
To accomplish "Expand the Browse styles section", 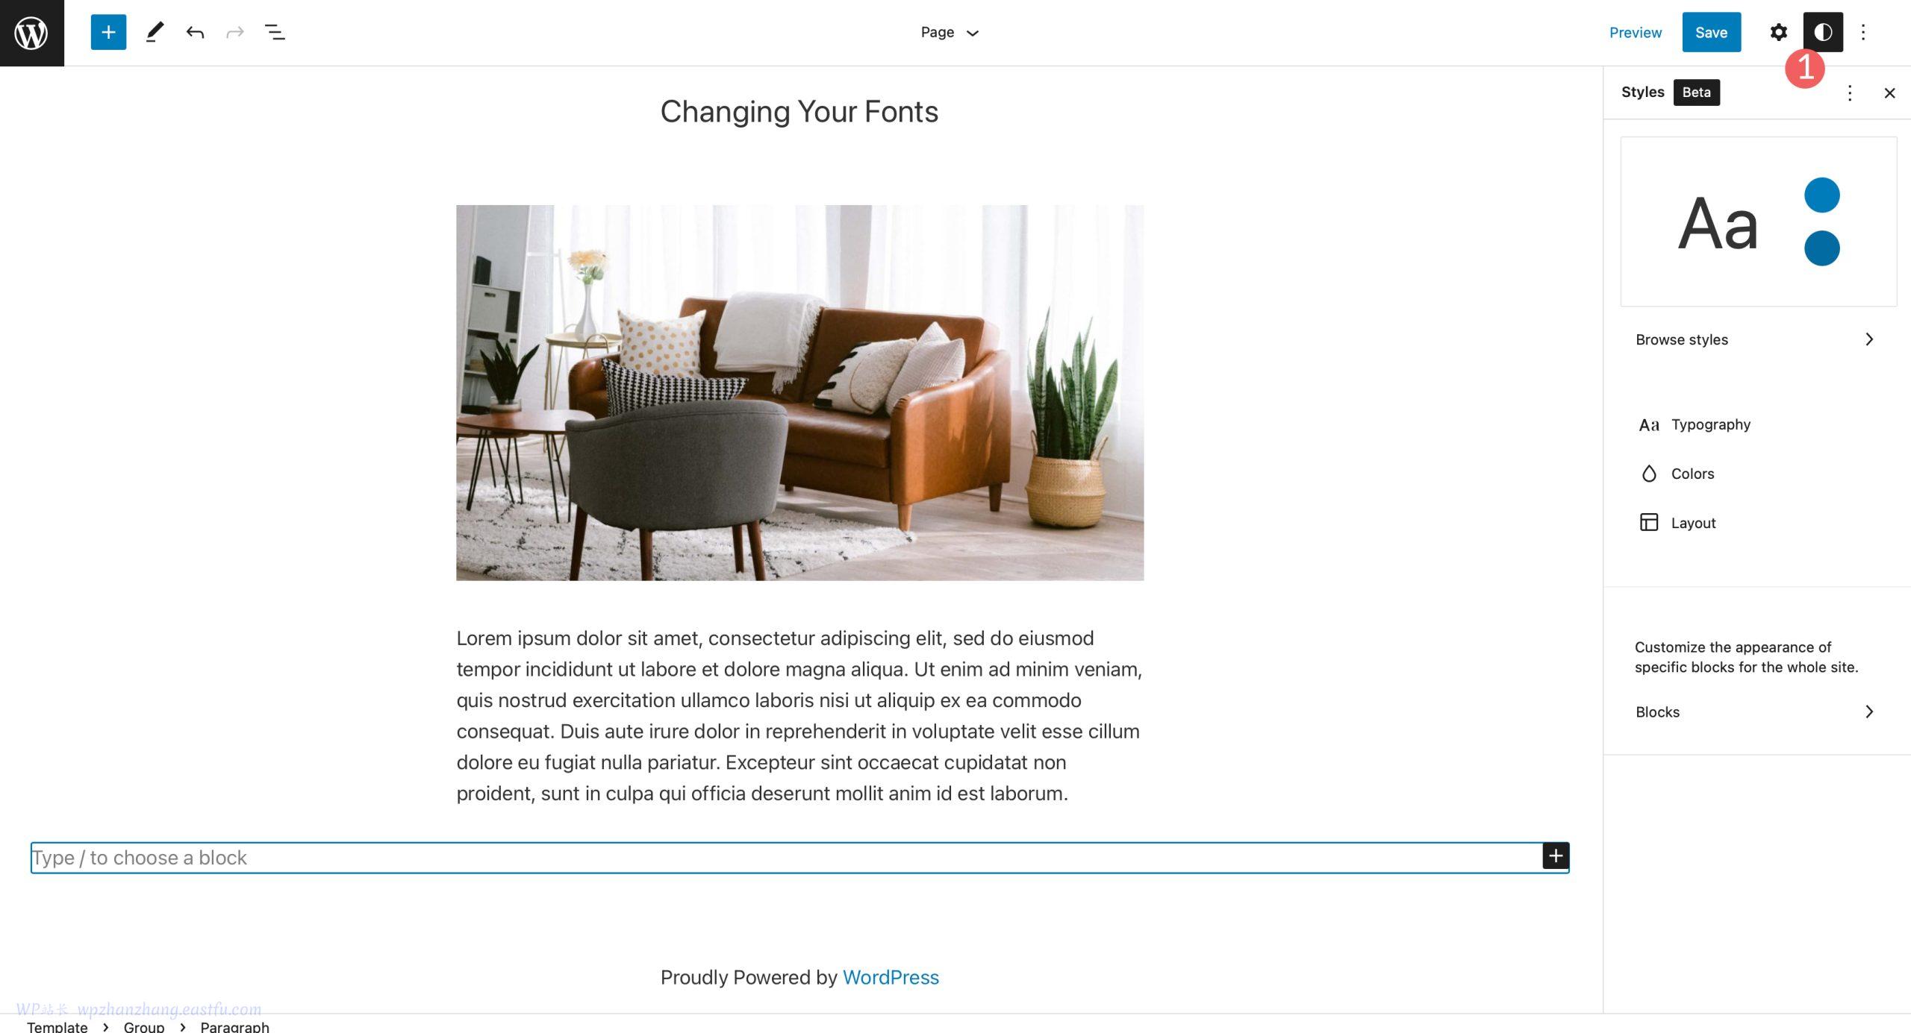I will click(x=1868, y=339).
